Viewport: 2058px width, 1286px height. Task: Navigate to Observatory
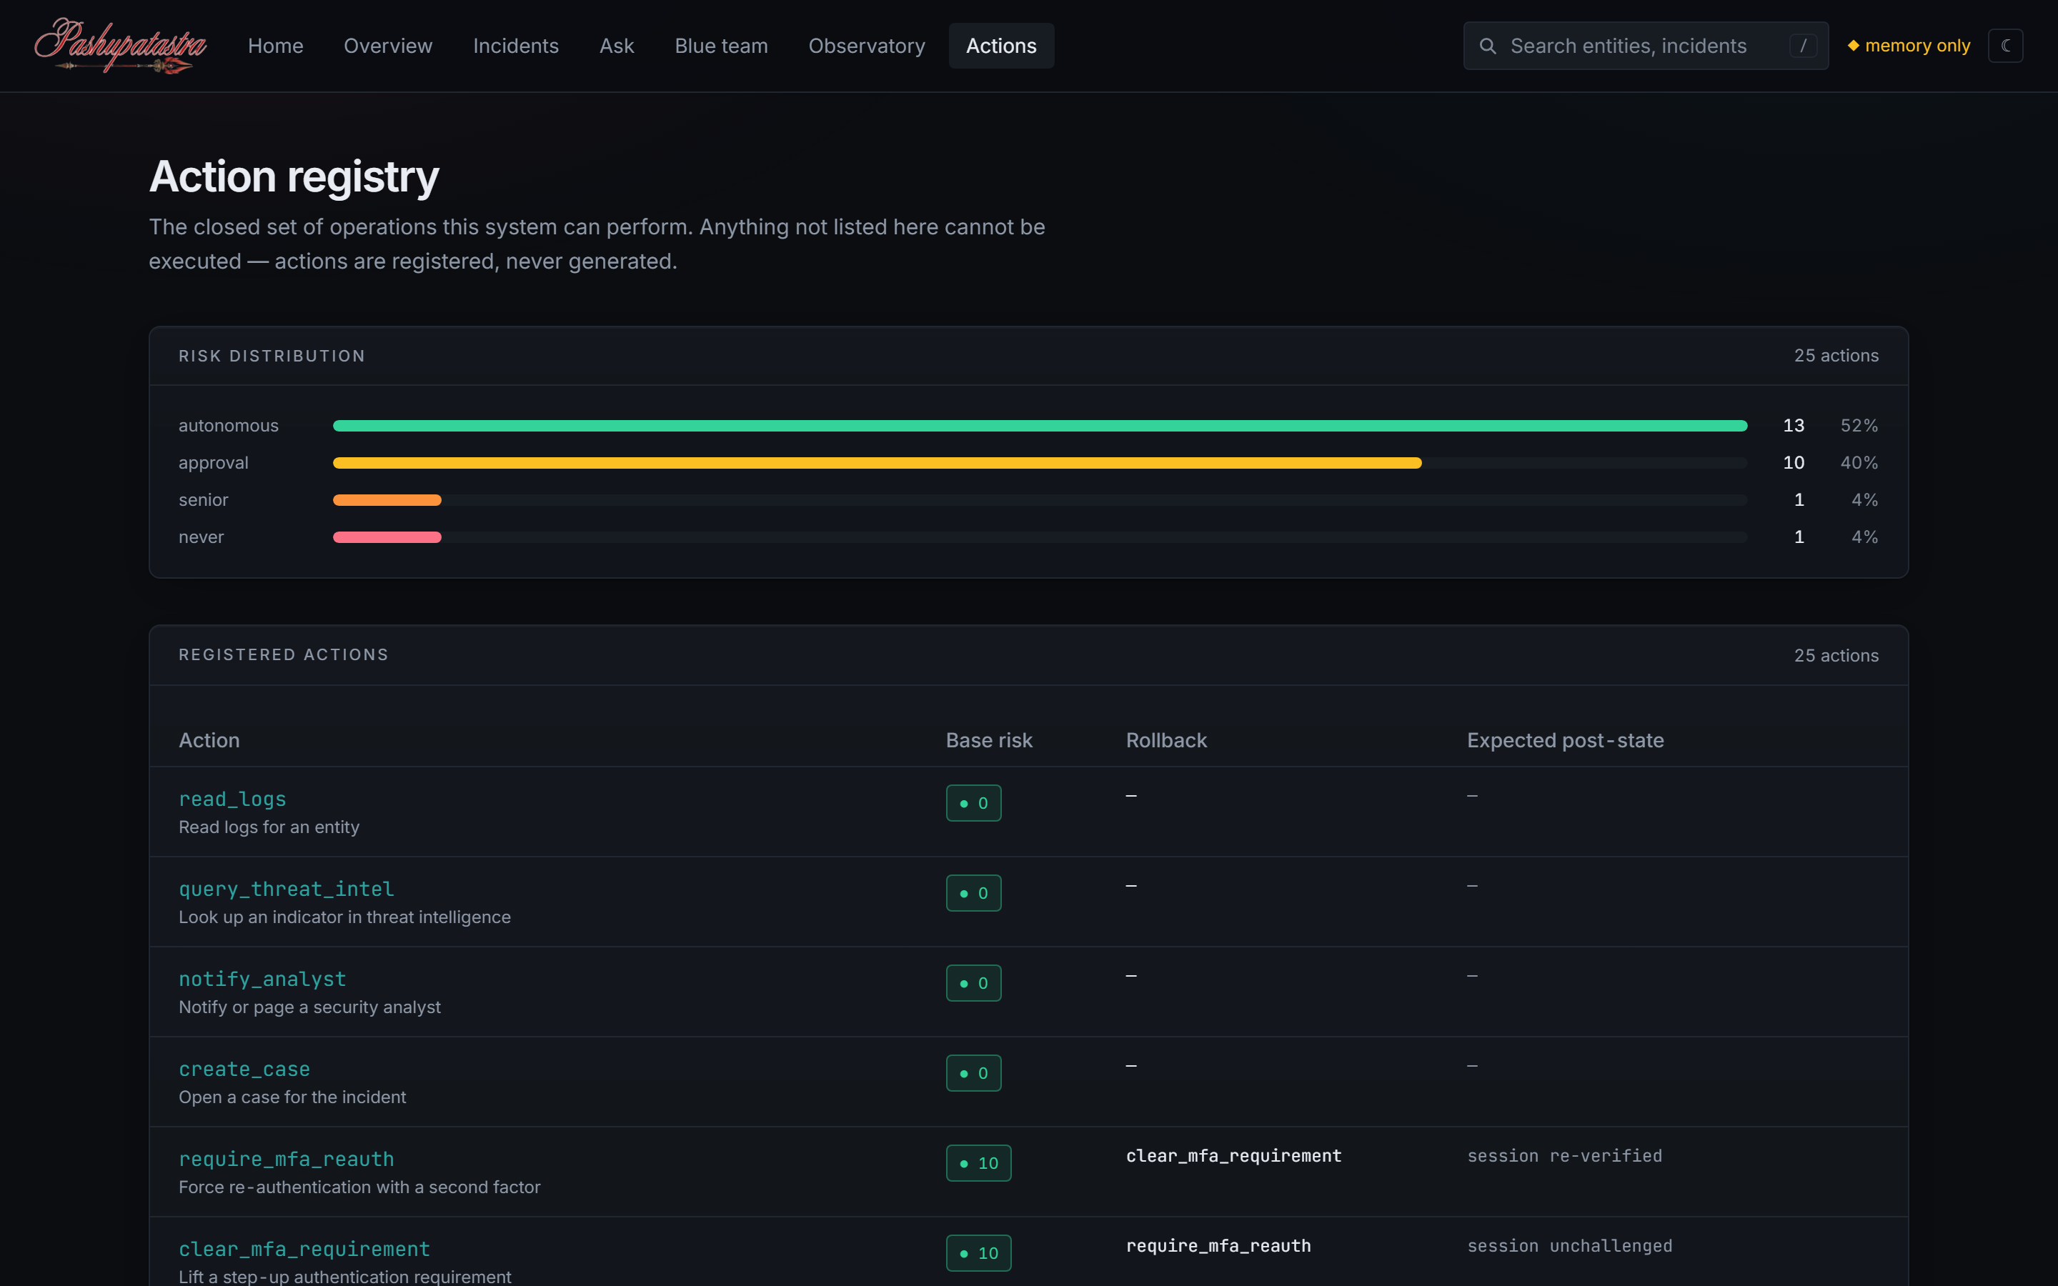pos(867,46)
